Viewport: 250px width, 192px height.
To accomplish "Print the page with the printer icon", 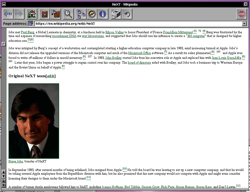I will (x=116, y=14).
